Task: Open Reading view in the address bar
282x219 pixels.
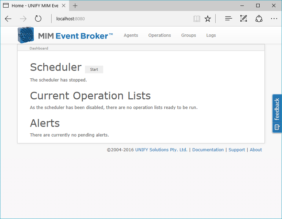Action: [x=197, y=19]
